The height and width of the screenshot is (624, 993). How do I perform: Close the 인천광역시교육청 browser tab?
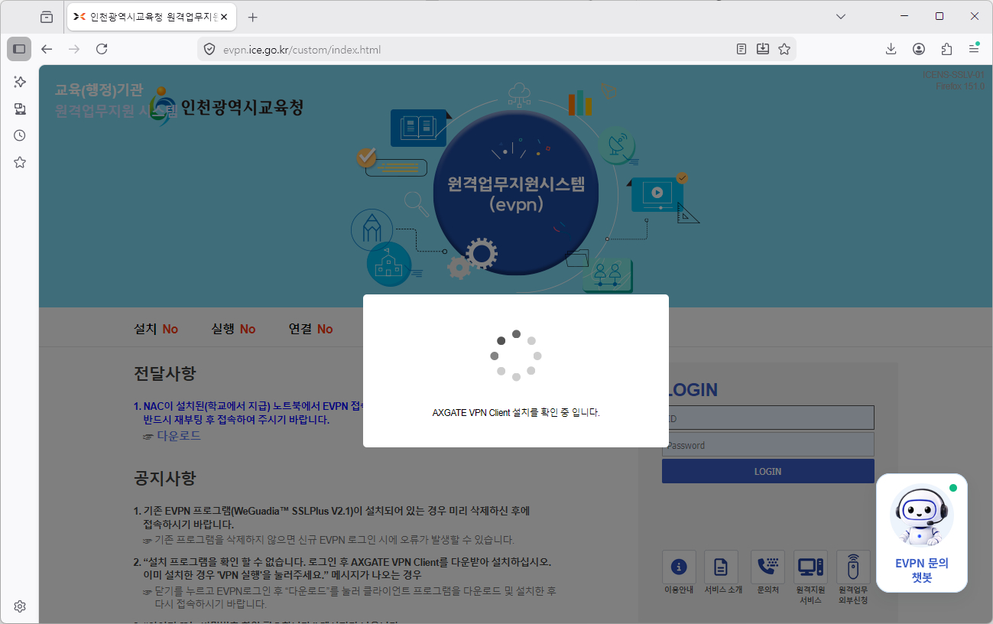pyautogui.click(x=224, y=17)
